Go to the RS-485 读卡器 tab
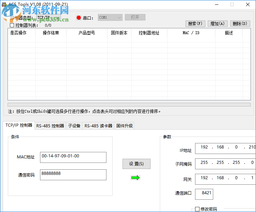This screenshot has width=256, height=212. [x=98, y=126]
